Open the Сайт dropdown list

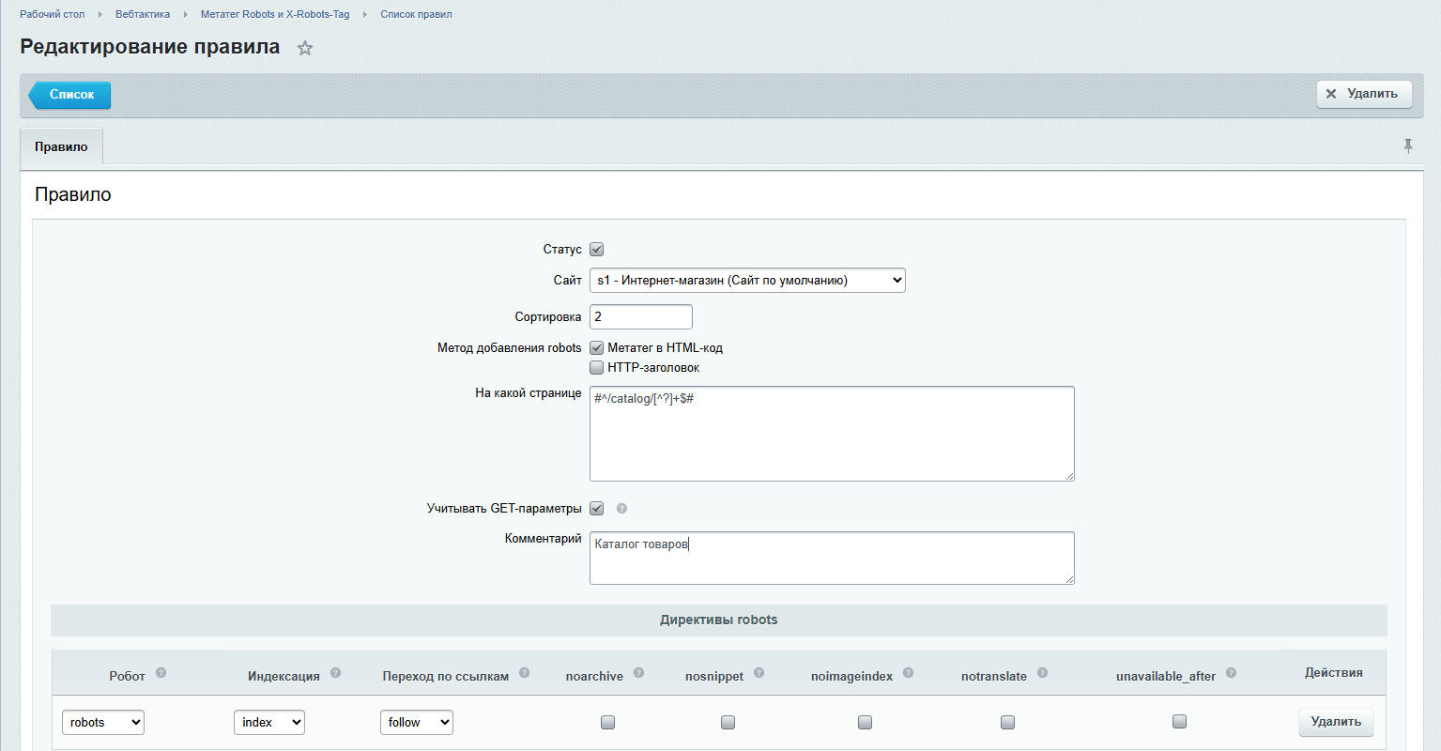click(747, 280)
